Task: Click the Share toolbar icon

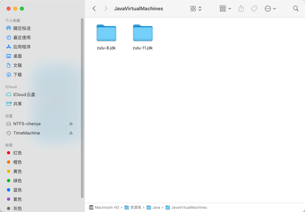Action: pos(241,9)
